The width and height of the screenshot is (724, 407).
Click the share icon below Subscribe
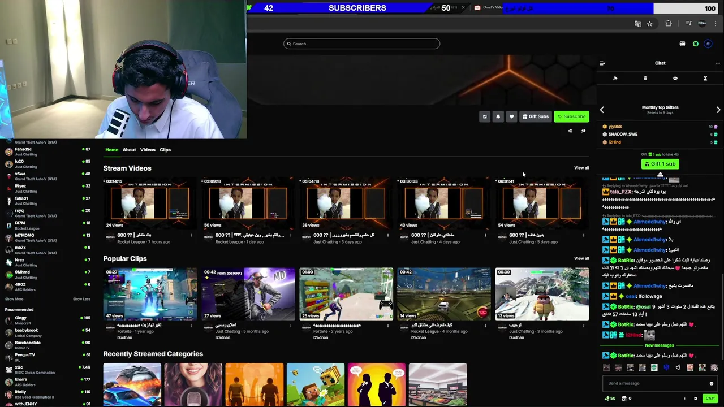pos(570,131)
